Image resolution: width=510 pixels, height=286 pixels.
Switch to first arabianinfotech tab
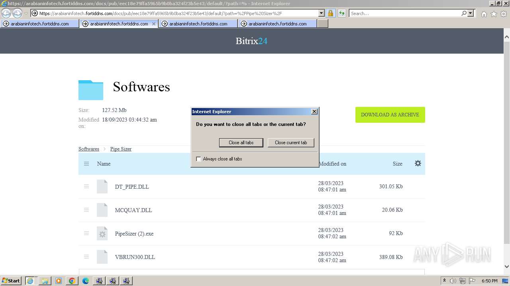[x=40, y=24]
